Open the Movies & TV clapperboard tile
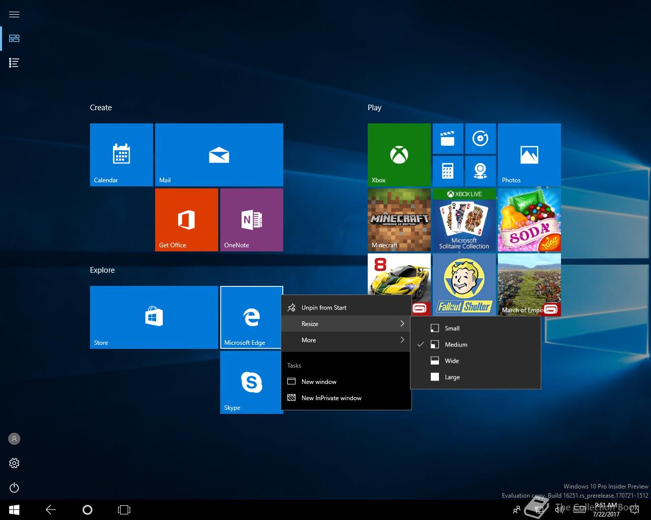Image resolution: width=651 pixels, height=520 pixels. click(x=448, y=139)
